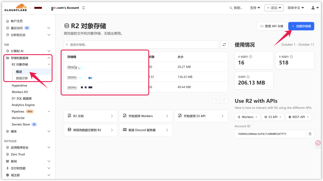The width and height of the screenshot is (323, 181).
Task: Open the user profile icon menu
Action: [315, 8]
